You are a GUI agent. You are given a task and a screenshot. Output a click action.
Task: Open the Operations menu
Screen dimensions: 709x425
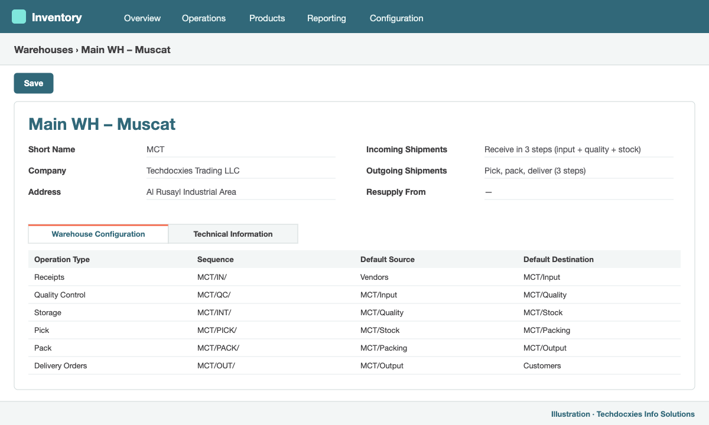tap(204, 18)
